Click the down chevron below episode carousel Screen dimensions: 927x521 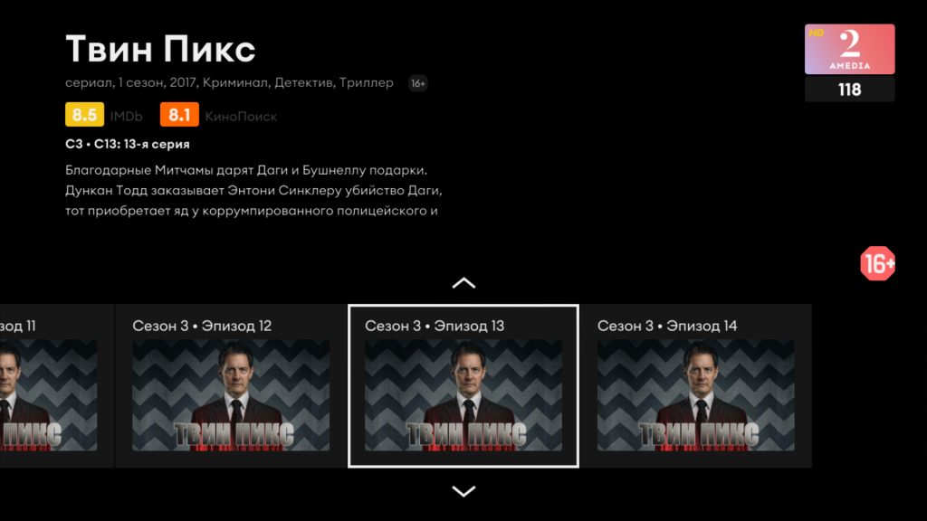pos(463,491)
